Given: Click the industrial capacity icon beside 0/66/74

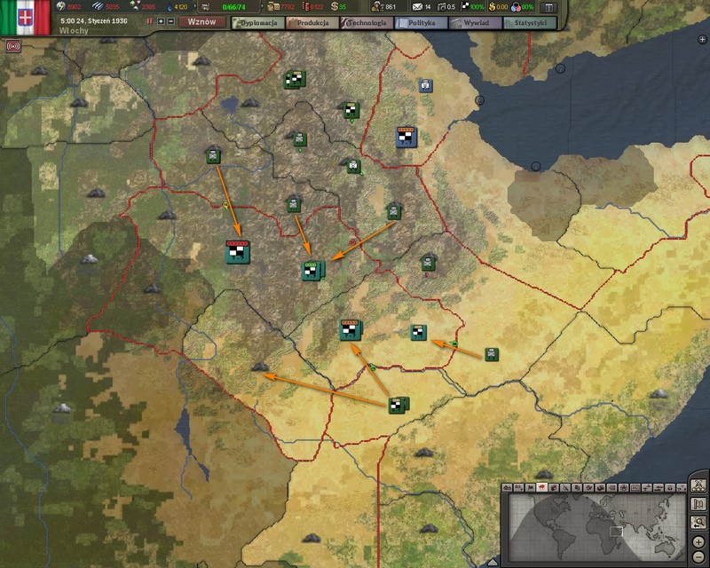Looking at the screenshot, I should 206,7.
